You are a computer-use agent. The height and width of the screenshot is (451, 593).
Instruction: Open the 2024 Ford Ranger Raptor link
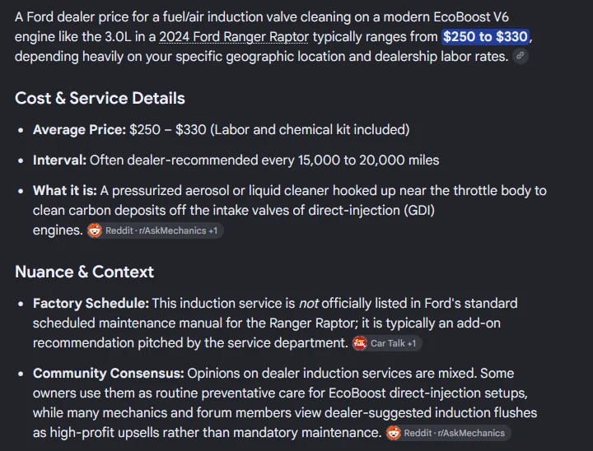(x=233, y=37)
